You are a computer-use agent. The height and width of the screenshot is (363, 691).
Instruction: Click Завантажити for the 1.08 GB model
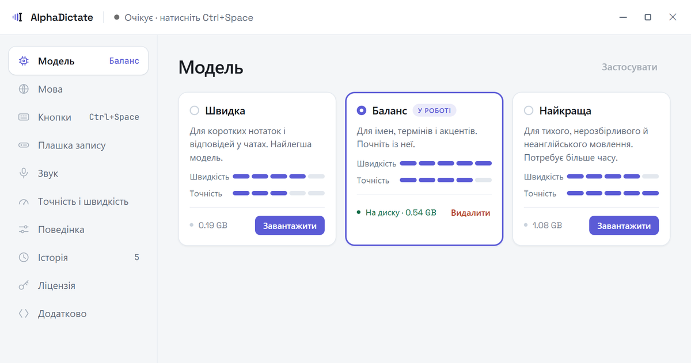[624, 226]
